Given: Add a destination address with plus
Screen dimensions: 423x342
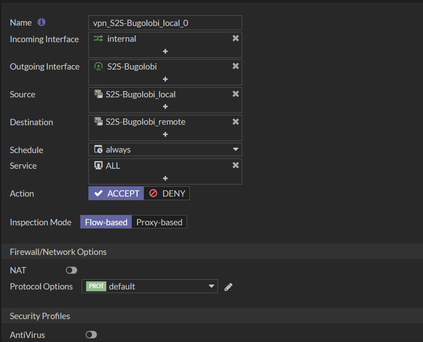Looking at the screenshot, I should coord(165,135).
